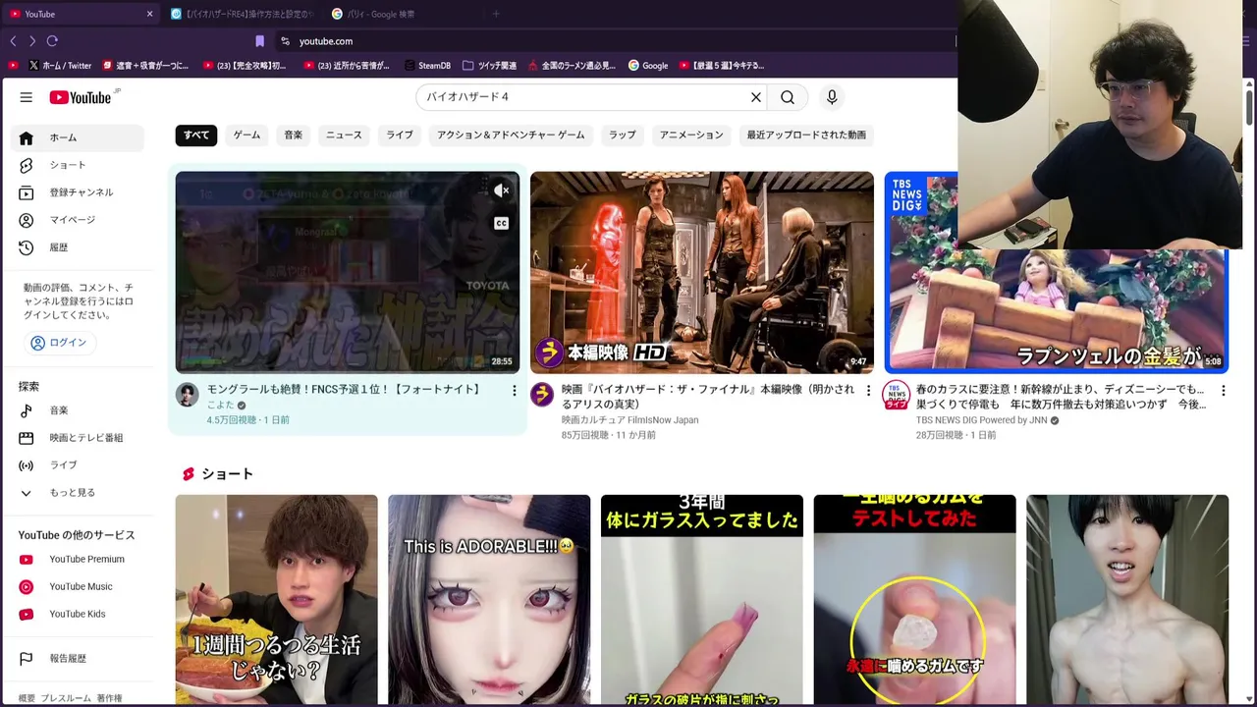Click the 概要 footer link
This screenshot has width=1257, height=707.
click(27, 698)
